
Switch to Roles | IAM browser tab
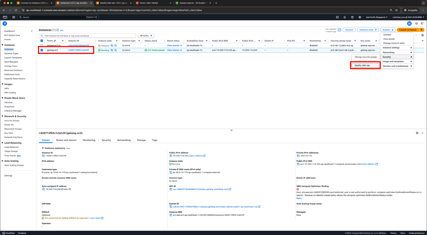click(153, 3)
